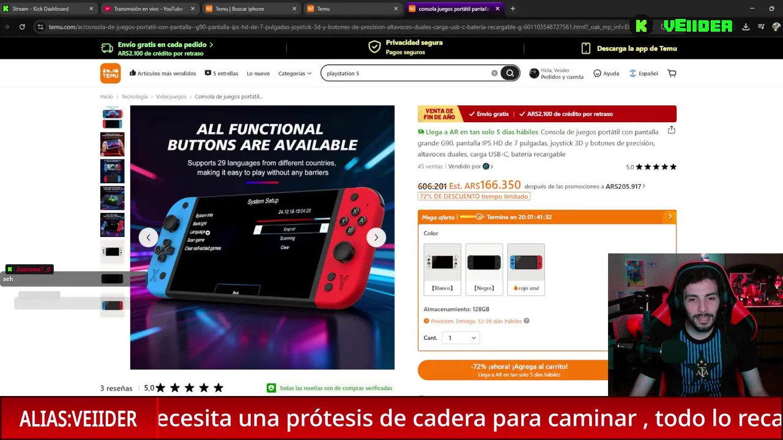The image size is (783, 440).
Task: Select the Blanco color option
Action: (442, 269)
